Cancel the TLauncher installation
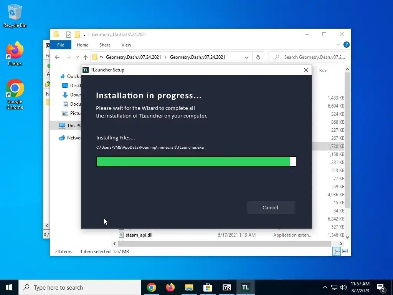The width and height of the screenshot is (393, 295). (271, 207)
